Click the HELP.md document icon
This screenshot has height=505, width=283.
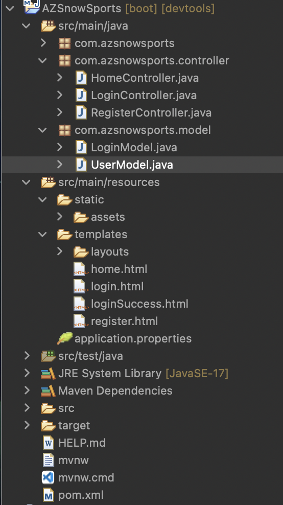pos(49,443)
